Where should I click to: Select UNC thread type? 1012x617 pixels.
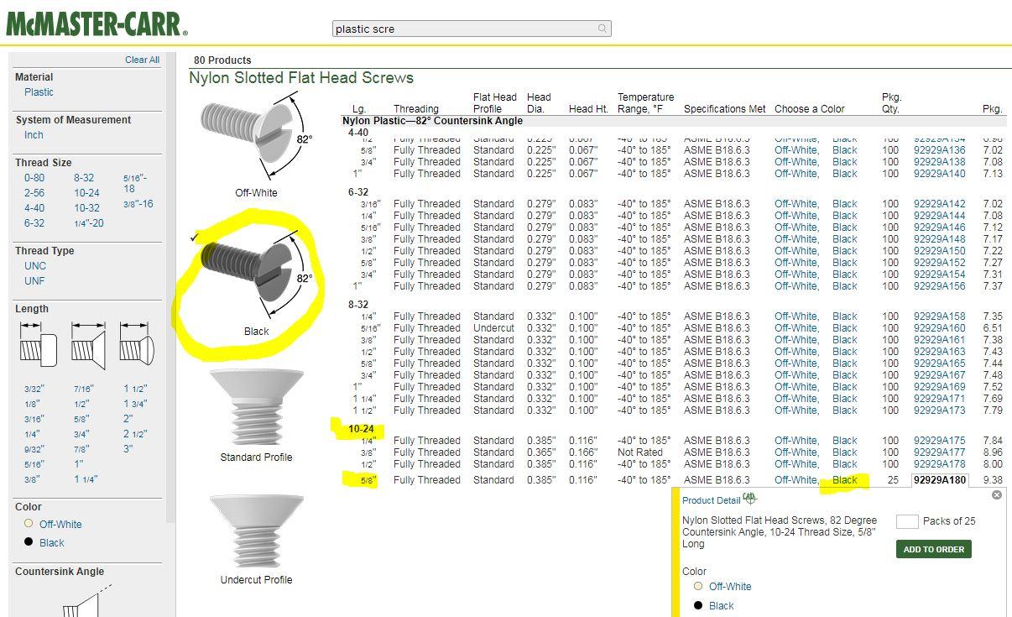tap(35, 266)
